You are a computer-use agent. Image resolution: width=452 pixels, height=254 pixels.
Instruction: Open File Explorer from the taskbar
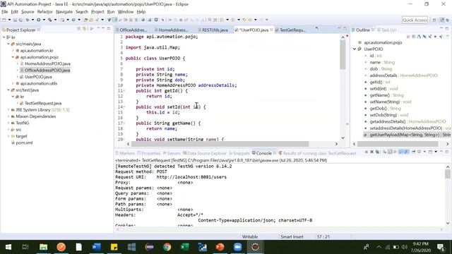coord(44,247)
